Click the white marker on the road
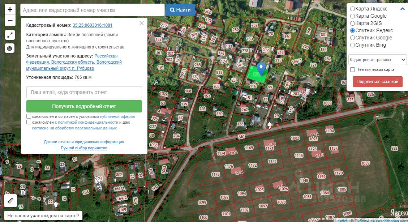This screenshot has width=408, height=222. point(270,126)
